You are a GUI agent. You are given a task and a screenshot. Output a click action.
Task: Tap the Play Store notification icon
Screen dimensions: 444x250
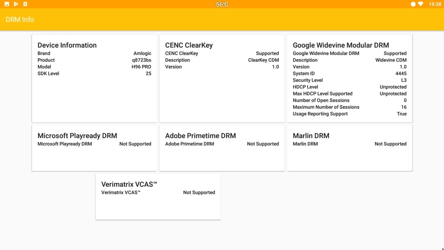[x=16, y=4]
